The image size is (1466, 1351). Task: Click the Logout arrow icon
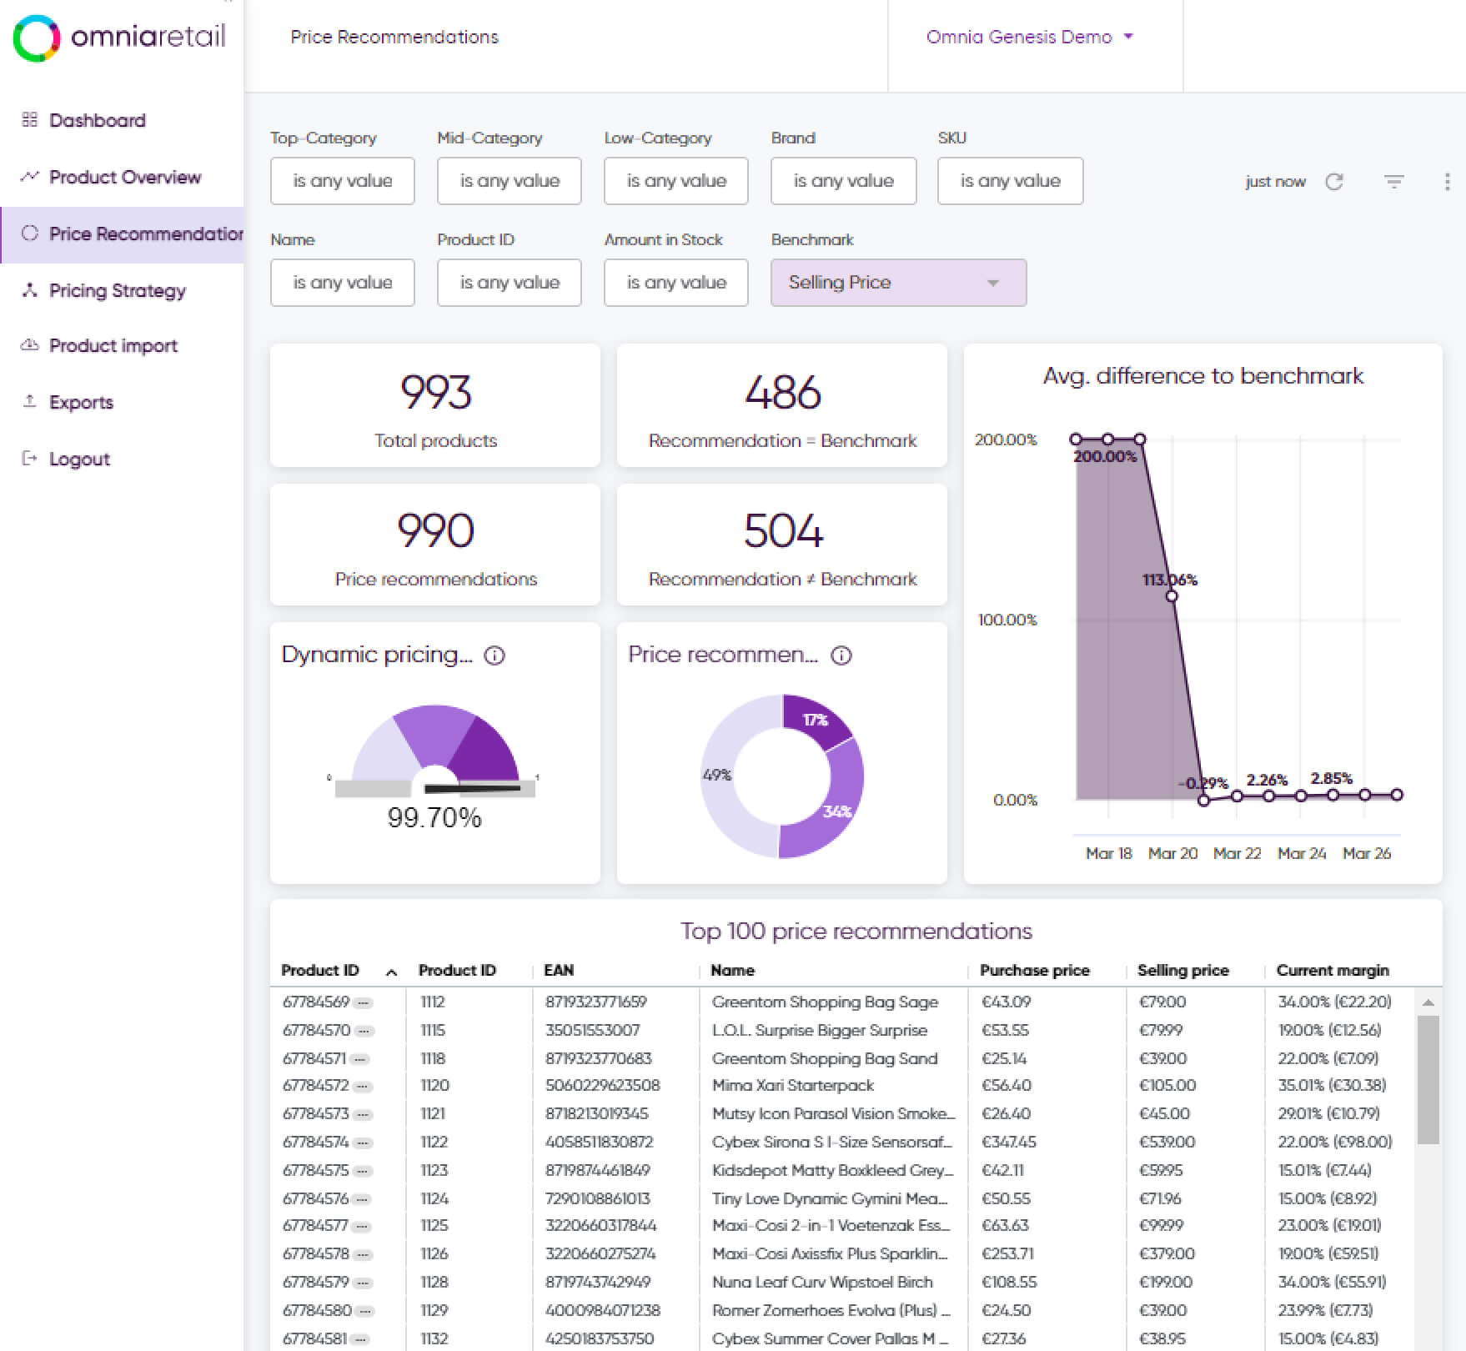(x=30, y=458)
